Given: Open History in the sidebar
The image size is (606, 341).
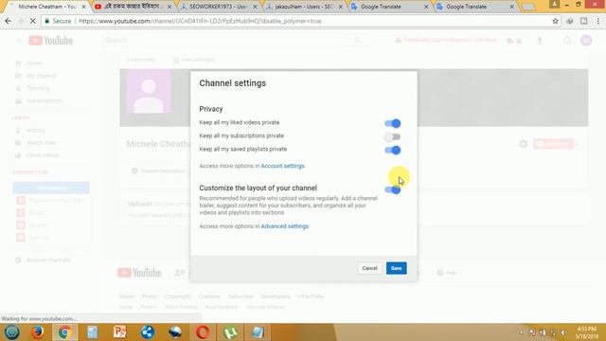Looking at the screenshot, I should pos(36,131).
